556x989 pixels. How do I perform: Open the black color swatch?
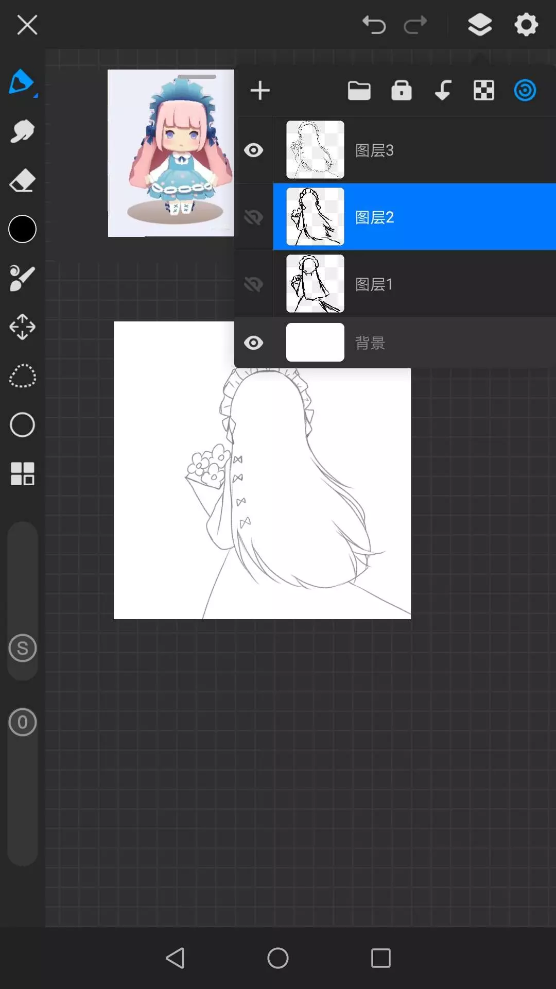click(x=22, y=229)
